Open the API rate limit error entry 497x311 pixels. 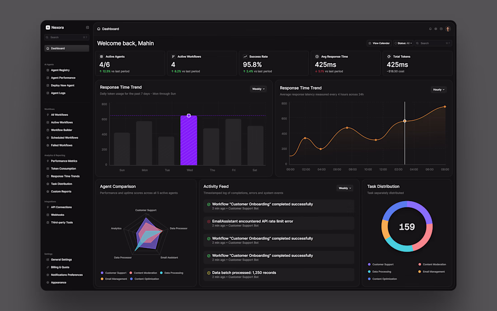[279, 223]
